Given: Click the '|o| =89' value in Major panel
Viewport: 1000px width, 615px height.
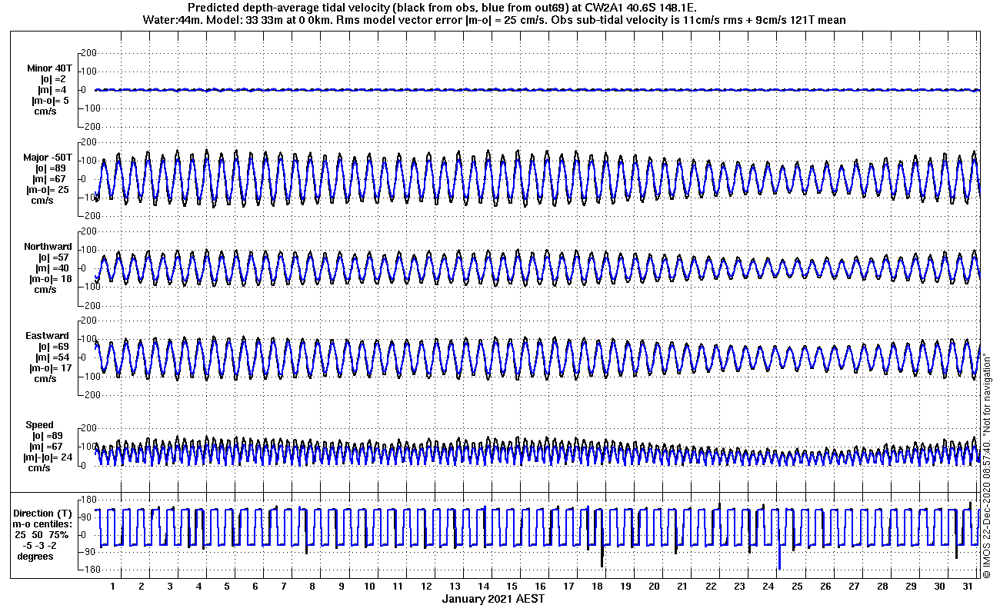Looking at the screenshot, I should 54,168.
